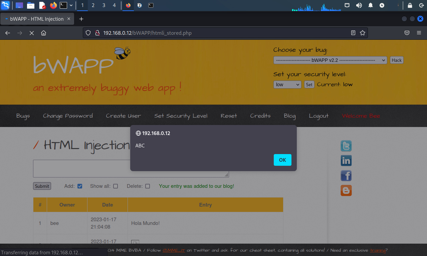Open the LinkedIn icon link
The height and width of the screenshot is (256, 427).
(x=346, y=161)
